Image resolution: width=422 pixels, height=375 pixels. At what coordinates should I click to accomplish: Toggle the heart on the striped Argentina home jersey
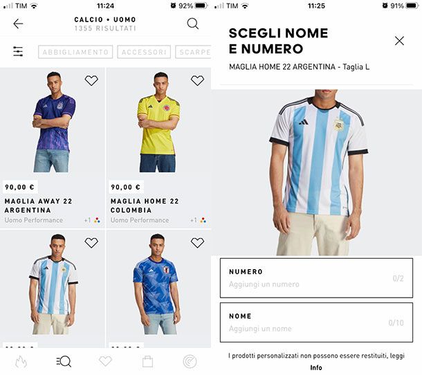(91, 243)
